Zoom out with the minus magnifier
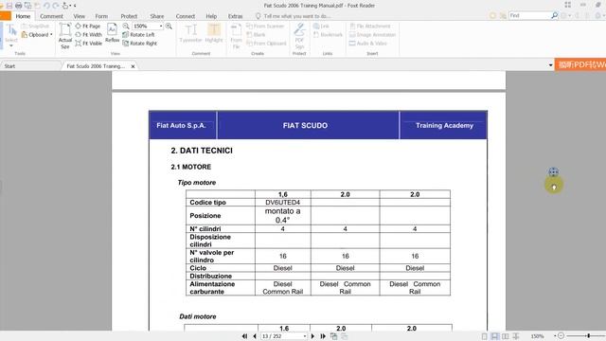This screenshot has width=606, height=341. click(x=126, y=26)
